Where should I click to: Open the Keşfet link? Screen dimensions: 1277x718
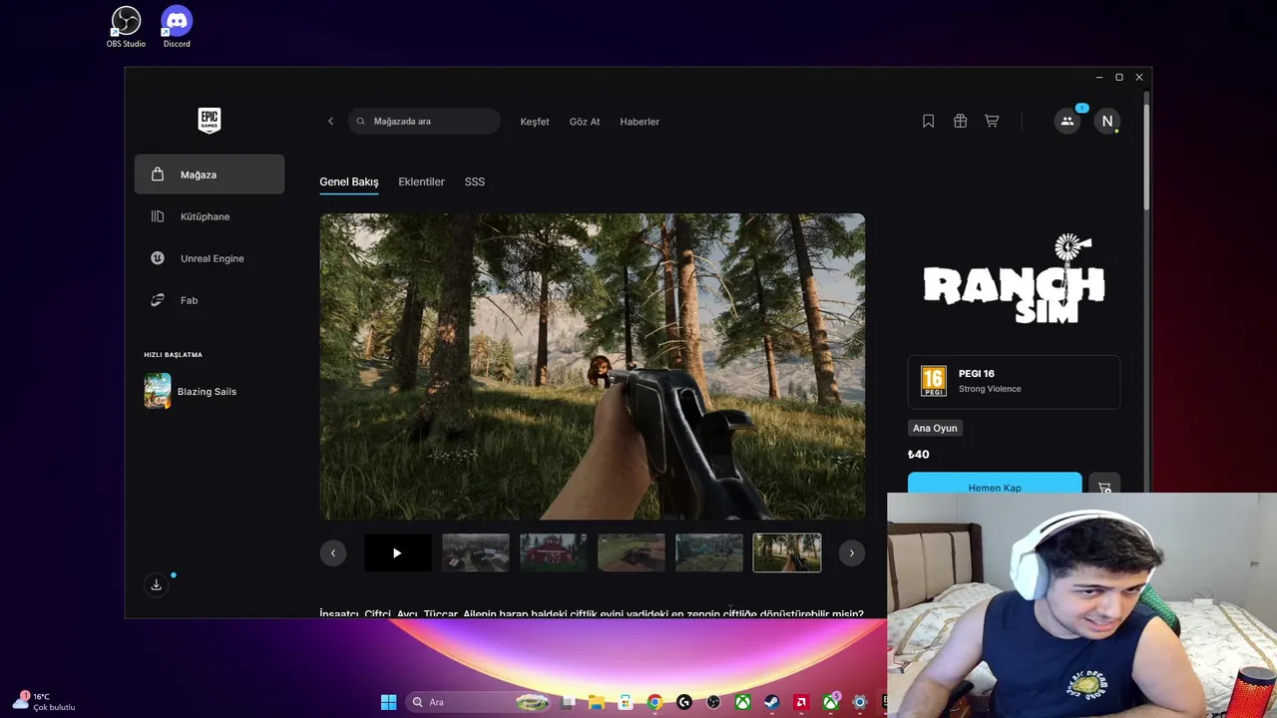(535, 122)
